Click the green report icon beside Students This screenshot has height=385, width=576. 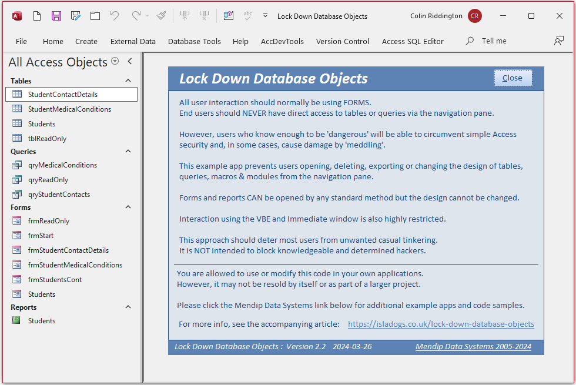point(16,320)
